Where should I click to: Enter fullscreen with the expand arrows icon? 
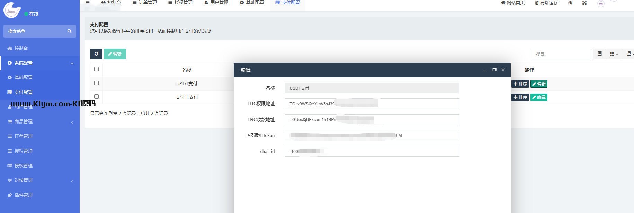tap(584, 3)
